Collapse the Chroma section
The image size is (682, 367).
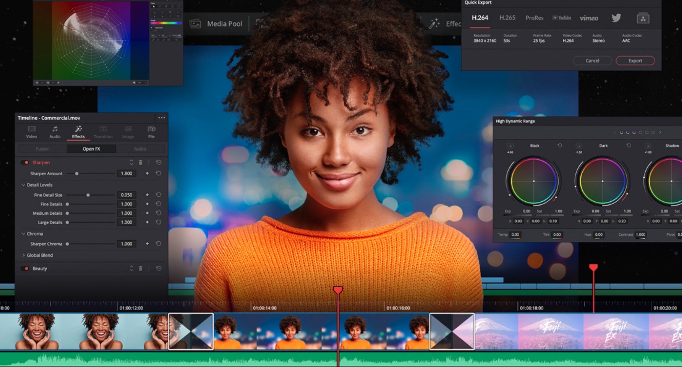coord(23,234)
